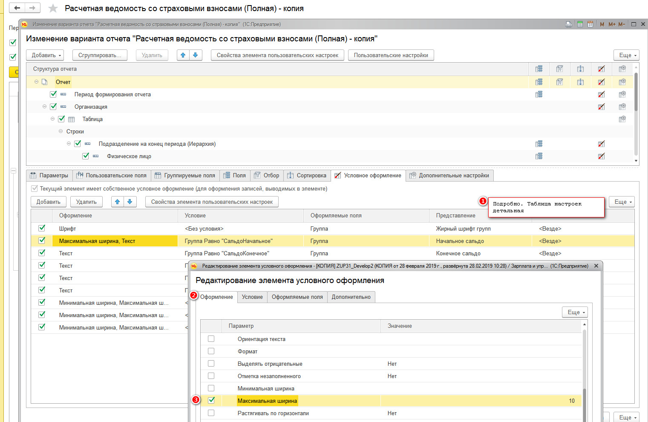The width and height of the screenshot is (648, 422).
Task: Collapse Подразделение на конец периода node
Action: 69,144
